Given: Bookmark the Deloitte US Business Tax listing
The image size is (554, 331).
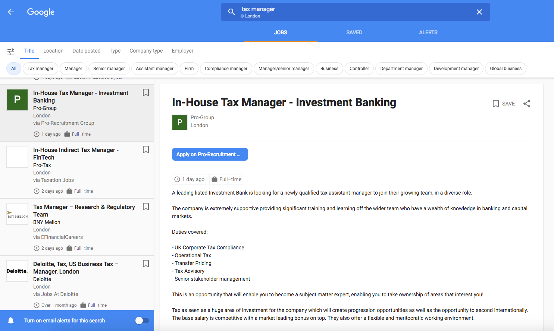Looking at the screenshot, I should [x=146, y=264].
